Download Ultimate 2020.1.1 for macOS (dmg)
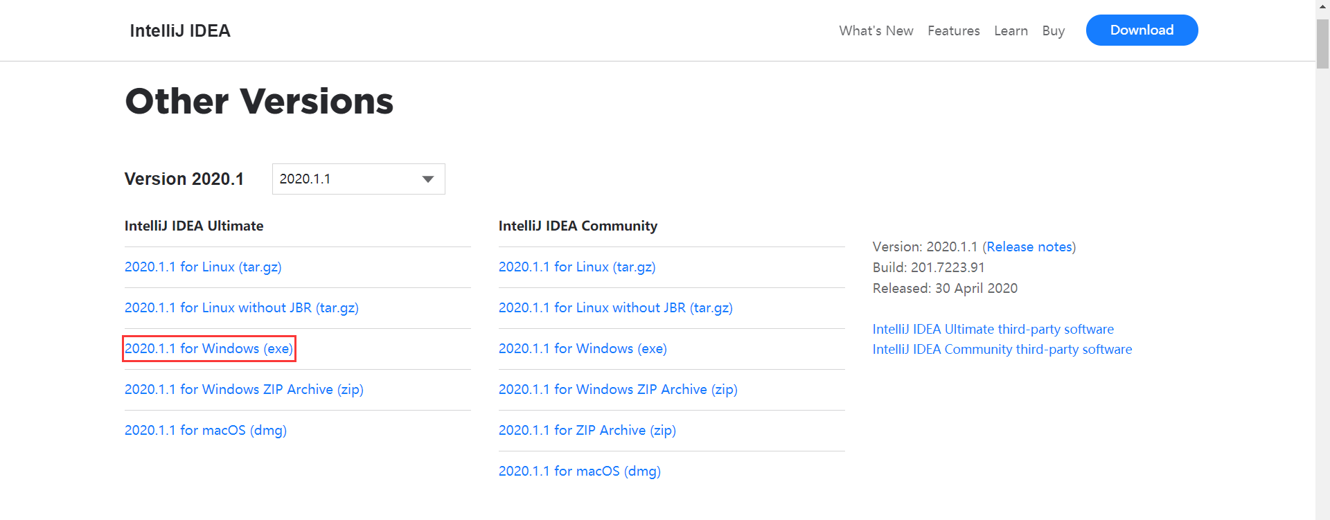This screenshot has height=520, width=1330. tap(206, 430)
